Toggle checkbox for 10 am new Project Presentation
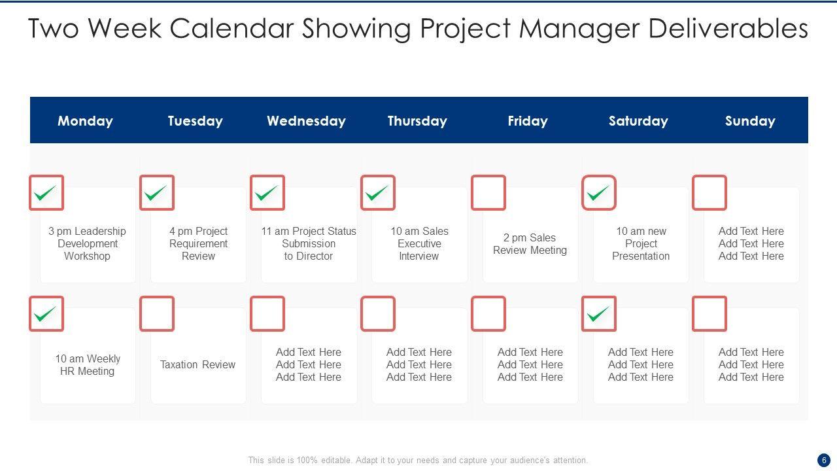Viewport: 837px width, 471px height. [599, 193]
